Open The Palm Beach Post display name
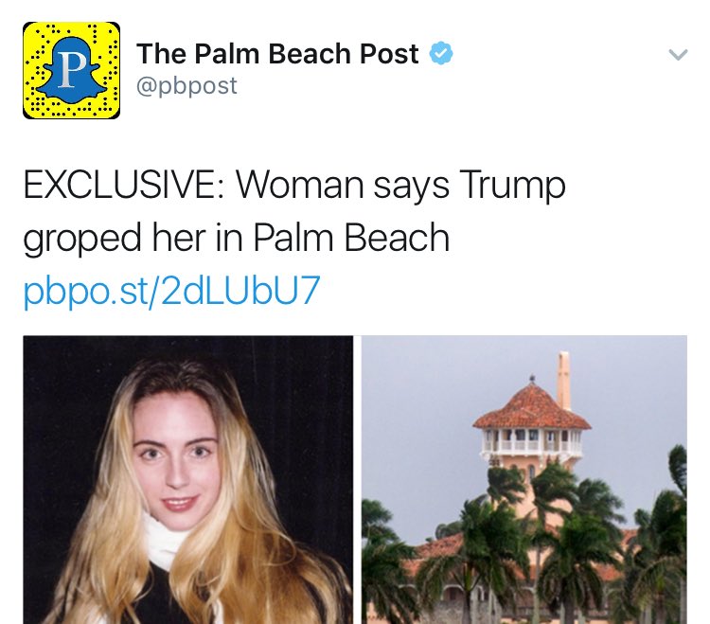Image resolution: width=710 pixels, height=624 pixels. tap(277, 53)
